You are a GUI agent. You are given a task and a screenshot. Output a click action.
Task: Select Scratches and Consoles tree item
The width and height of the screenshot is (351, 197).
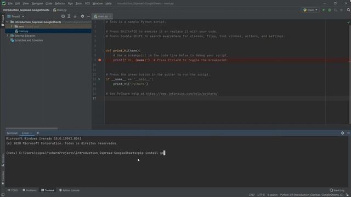[29, 40]
